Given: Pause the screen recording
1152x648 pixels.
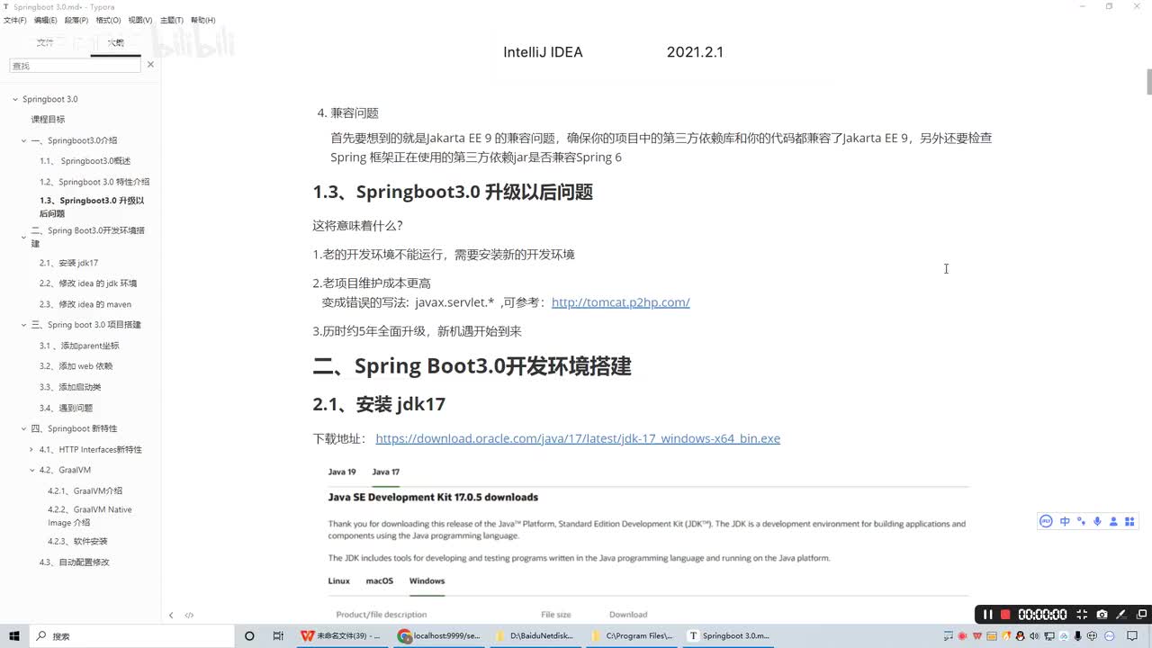Looking at the screenshot, I should (987, 615).
